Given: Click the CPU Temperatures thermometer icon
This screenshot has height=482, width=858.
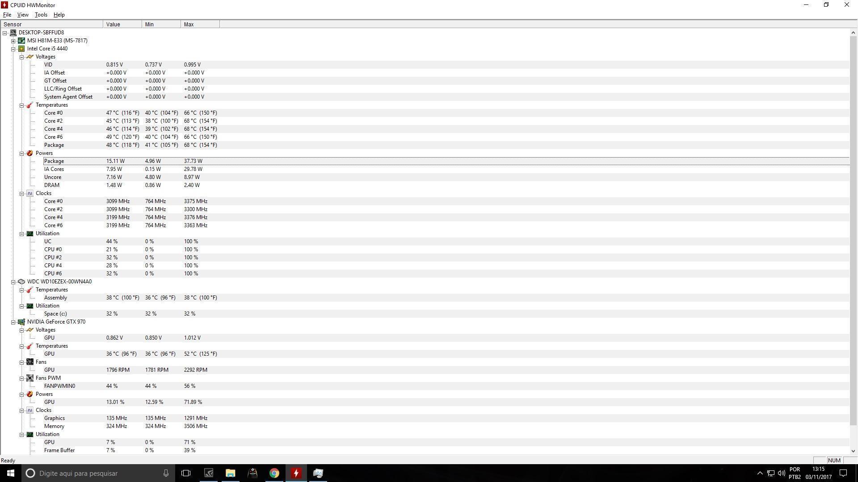Looking at the screenshot, I should click(30, 105).
